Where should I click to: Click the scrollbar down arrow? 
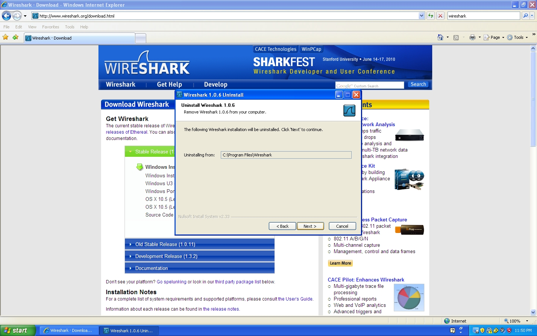tap(533, 312)
